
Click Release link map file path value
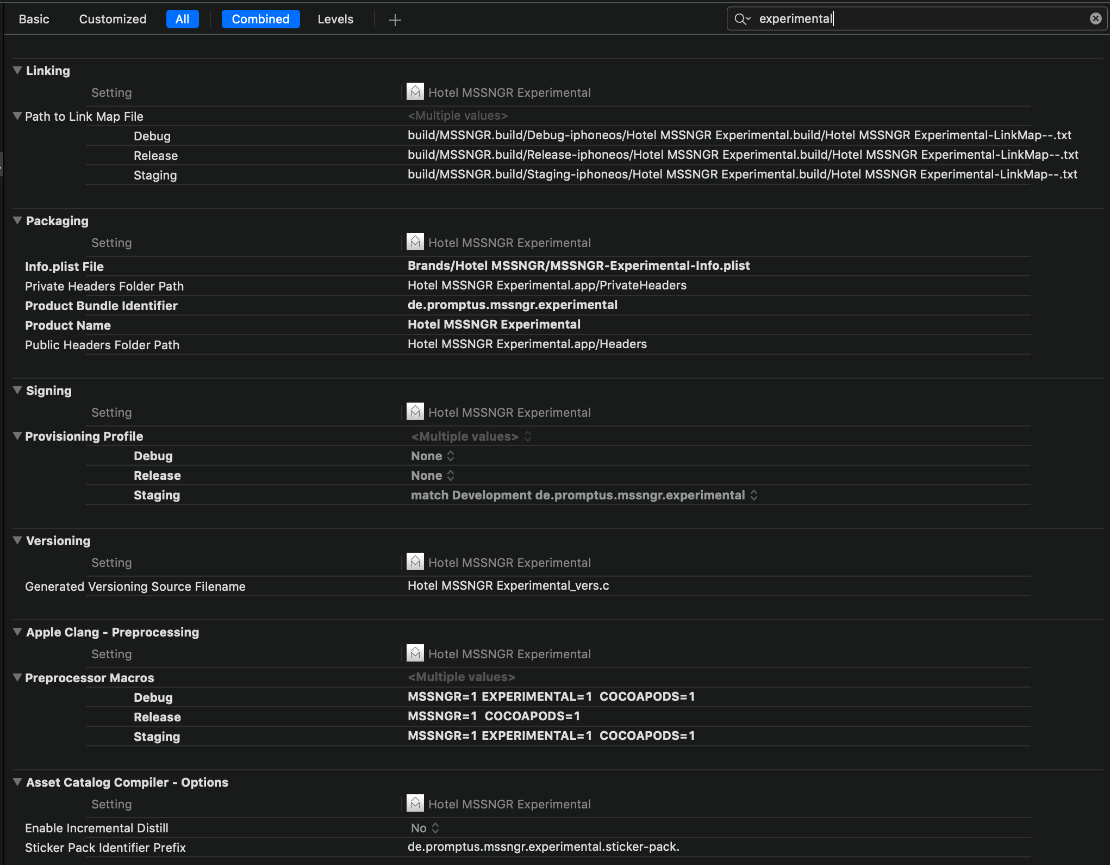(x=743, y=155)
